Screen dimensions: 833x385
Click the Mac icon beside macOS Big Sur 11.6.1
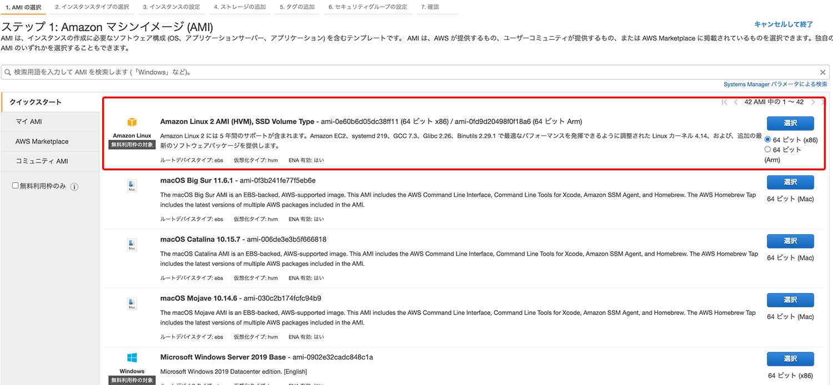(x=132, y=186)
